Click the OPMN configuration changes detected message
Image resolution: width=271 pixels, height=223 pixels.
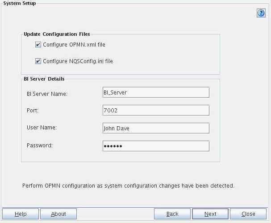pos(128,185)
